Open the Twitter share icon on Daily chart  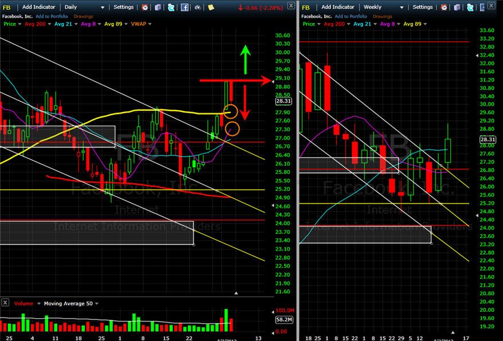tap(171, 7)
